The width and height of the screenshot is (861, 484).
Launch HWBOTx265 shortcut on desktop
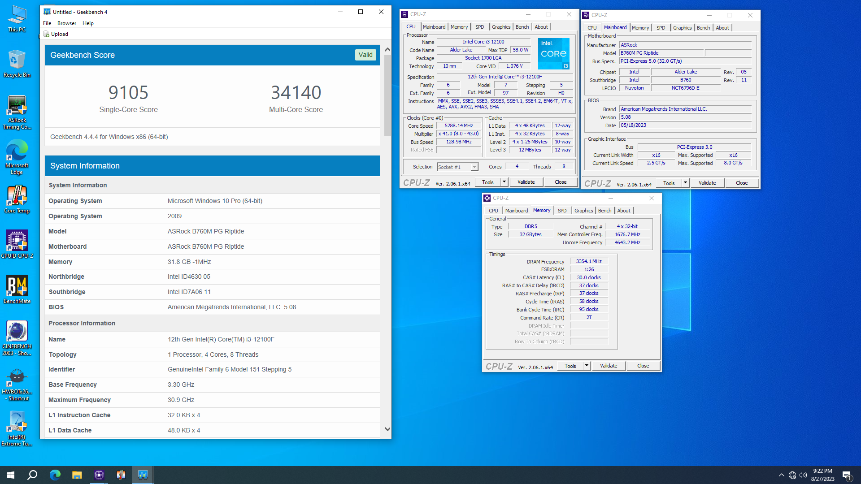17,385
